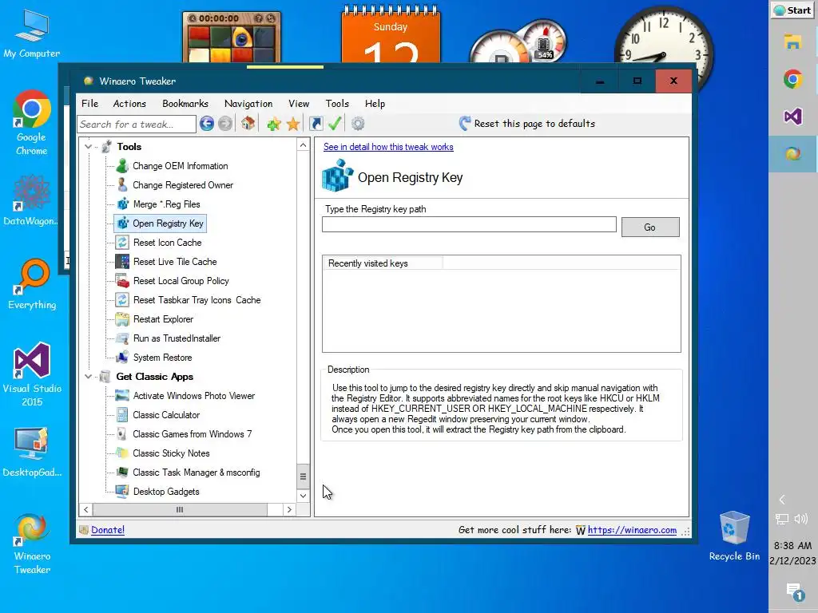Image resolution: width=818 pixels, height=613 pixels.
Task: Open bookmarks with the orange star icon
Action: coord(293,124)
